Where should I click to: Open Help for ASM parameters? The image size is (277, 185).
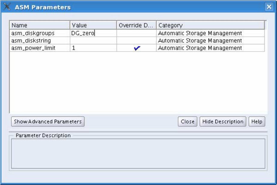coord(257,122)
